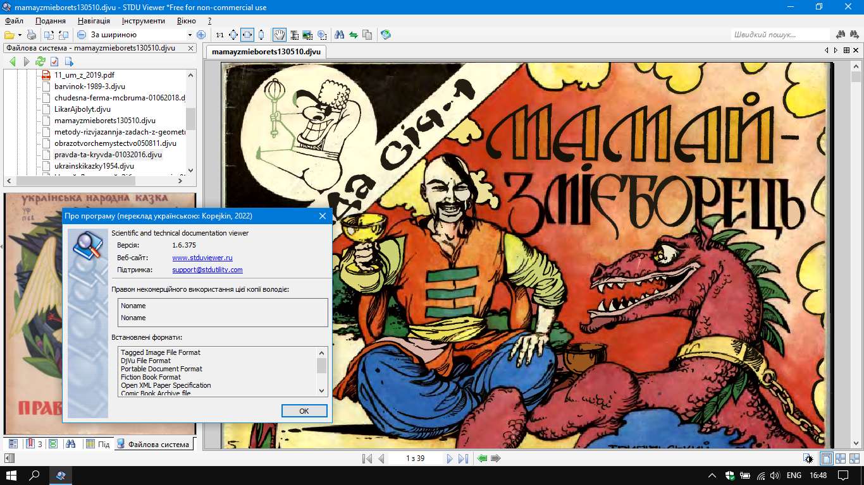
Task: Open the Подання menu
Action: [x=51, y=21]
